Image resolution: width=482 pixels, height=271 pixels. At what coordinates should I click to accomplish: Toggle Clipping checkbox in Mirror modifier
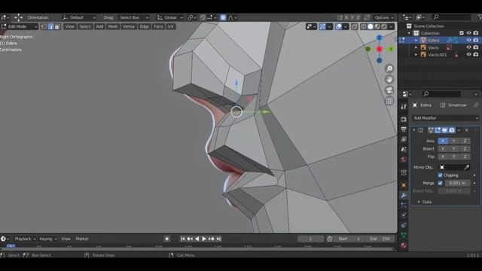click(440, 175)
